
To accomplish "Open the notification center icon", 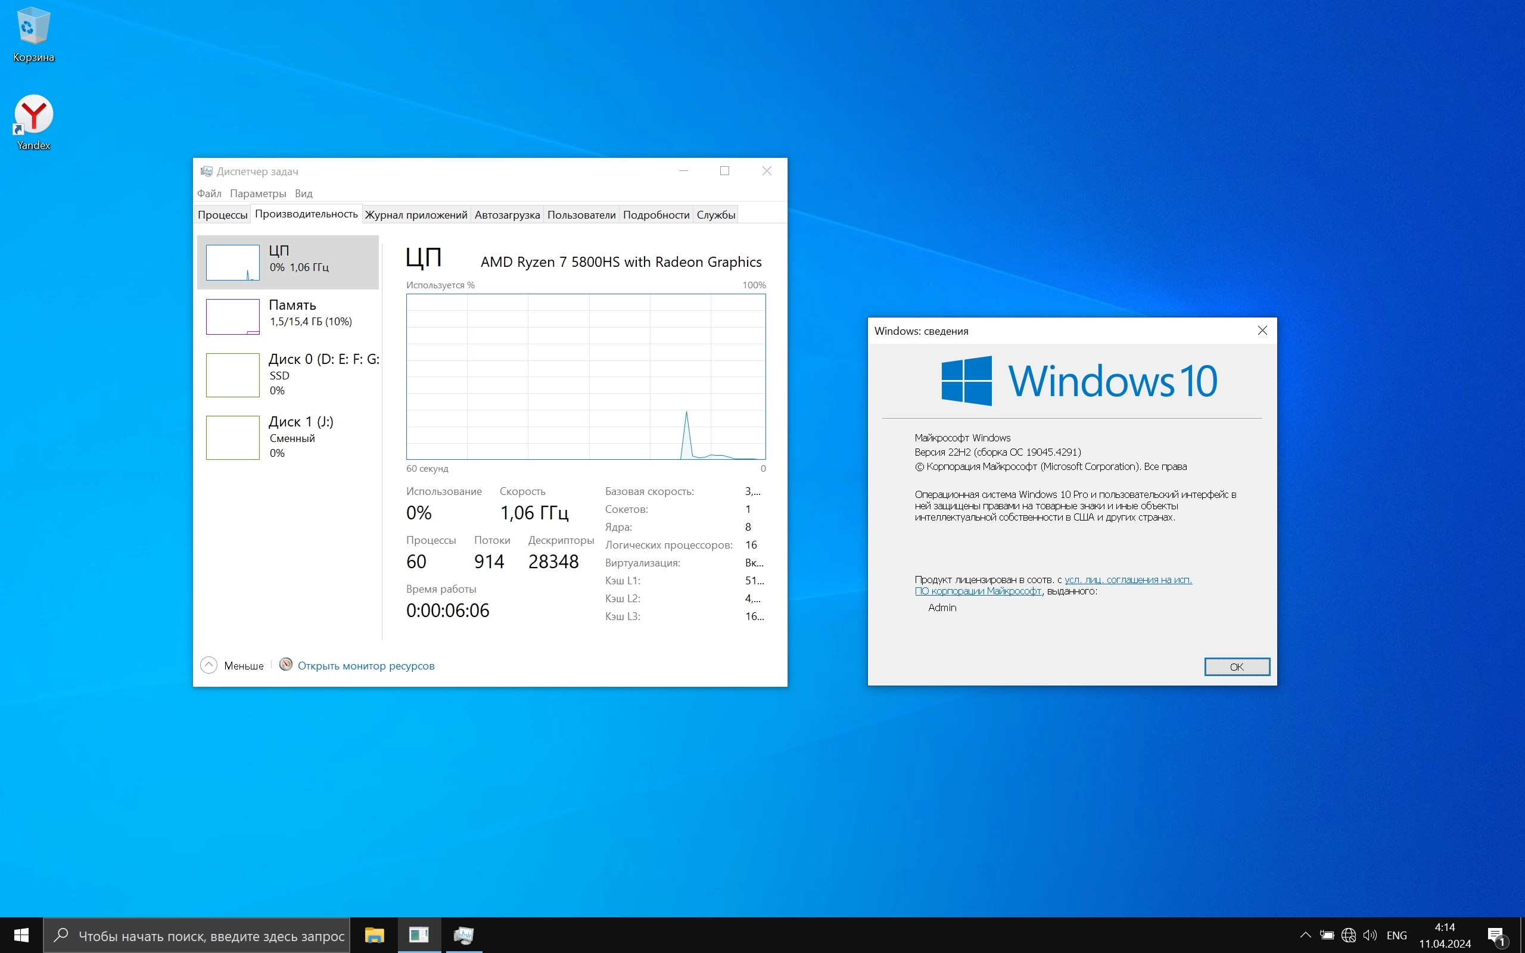I will click(1496, 935).
